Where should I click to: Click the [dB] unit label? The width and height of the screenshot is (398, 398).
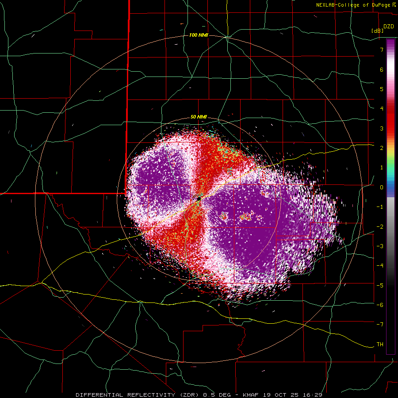click(378, 31)
